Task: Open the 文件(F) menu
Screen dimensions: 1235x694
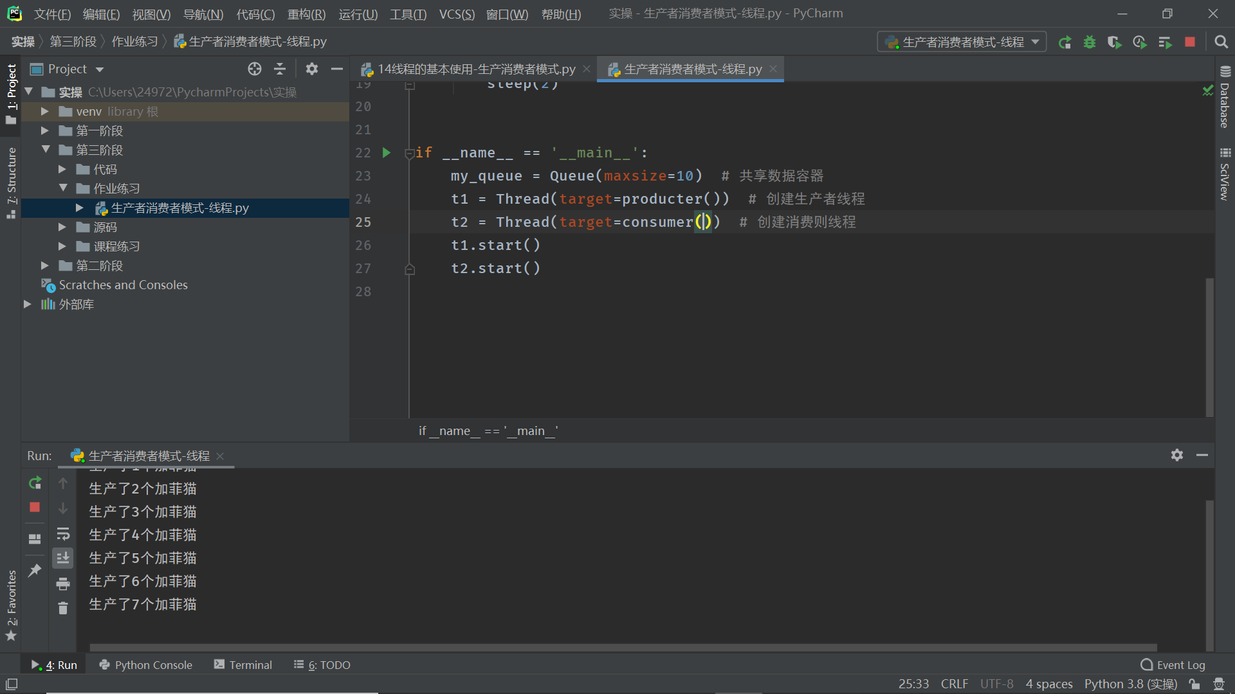Action: (x=52, y=14)
